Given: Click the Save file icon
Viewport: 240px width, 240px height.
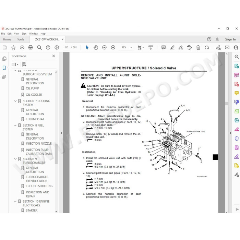Looking at the screenshot, I should 5,47.
